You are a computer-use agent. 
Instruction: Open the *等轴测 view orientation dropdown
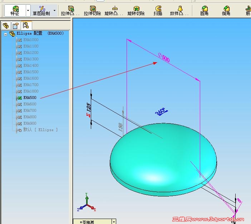point(114,222)
